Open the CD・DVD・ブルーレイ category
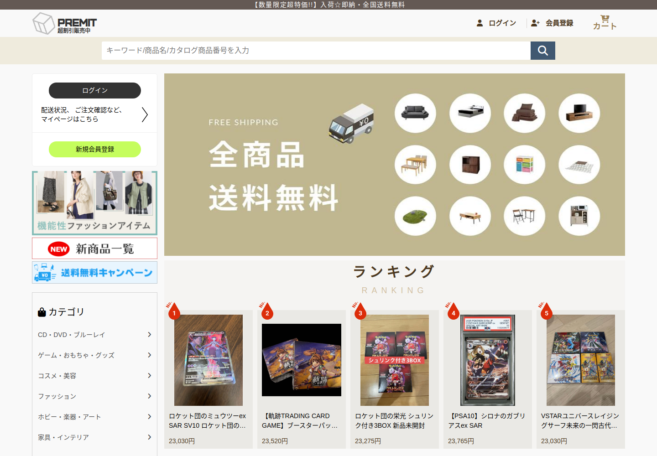657x456 pixels. pos(72,335)
